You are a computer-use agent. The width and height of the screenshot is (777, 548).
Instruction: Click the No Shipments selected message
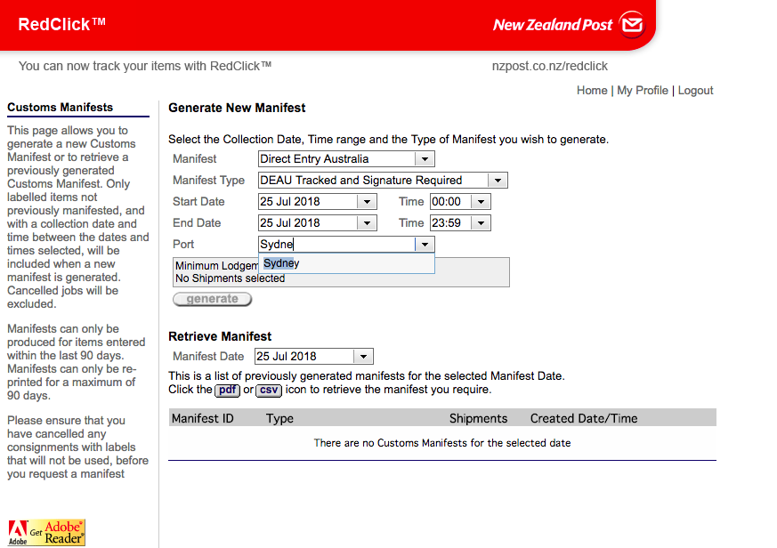coord(230,278)
